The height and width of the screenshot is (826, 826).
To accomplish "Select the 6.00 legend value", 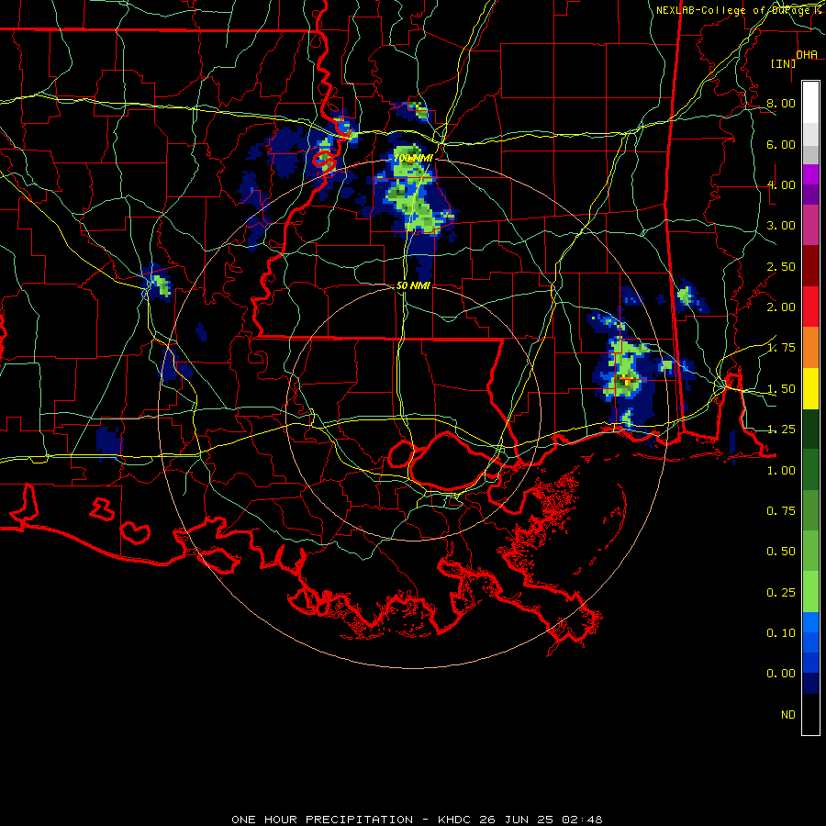I will tap(781, 144).
